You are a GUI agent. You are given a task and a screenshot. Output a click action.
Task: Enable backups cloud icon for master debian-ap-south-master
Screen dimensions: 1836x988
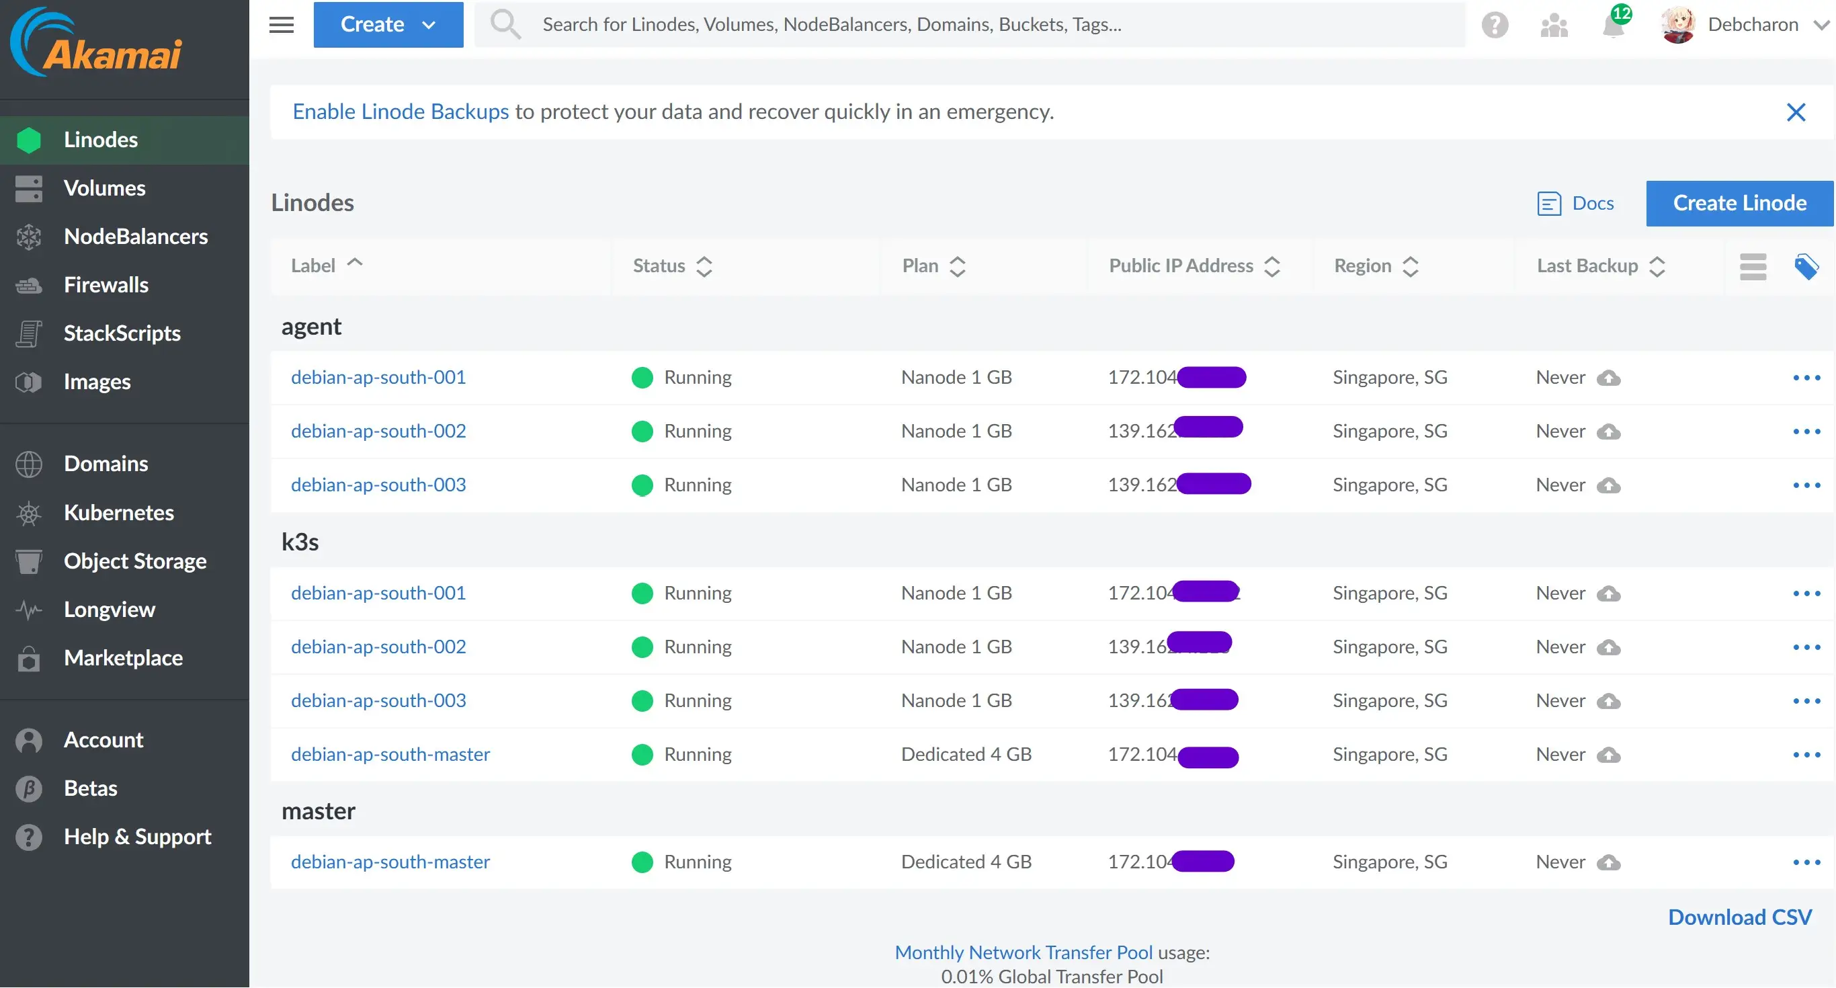(1608, 862)
